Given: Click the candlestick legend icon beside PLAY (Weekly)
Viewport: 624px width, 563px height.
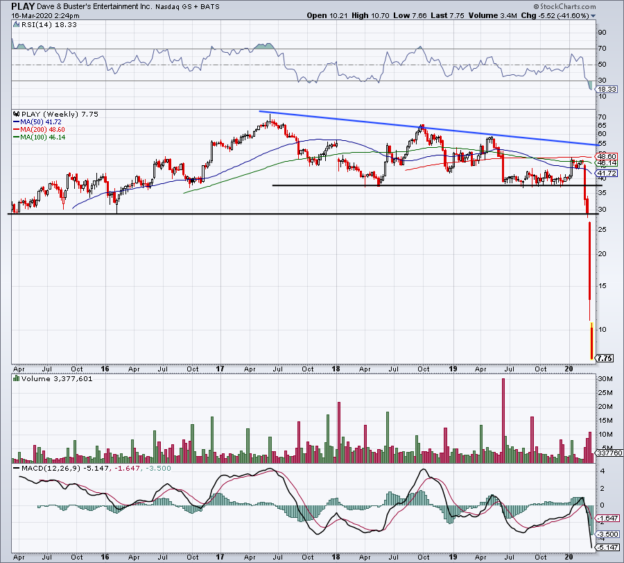Looking at the screenshot, I should pyautogui.click(x=17, y=114).
